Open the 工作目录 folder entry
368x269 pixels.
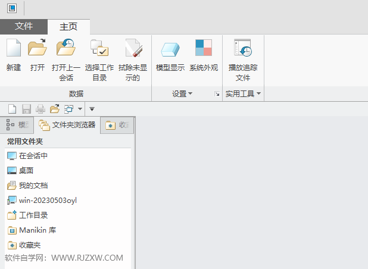[27, 215]
